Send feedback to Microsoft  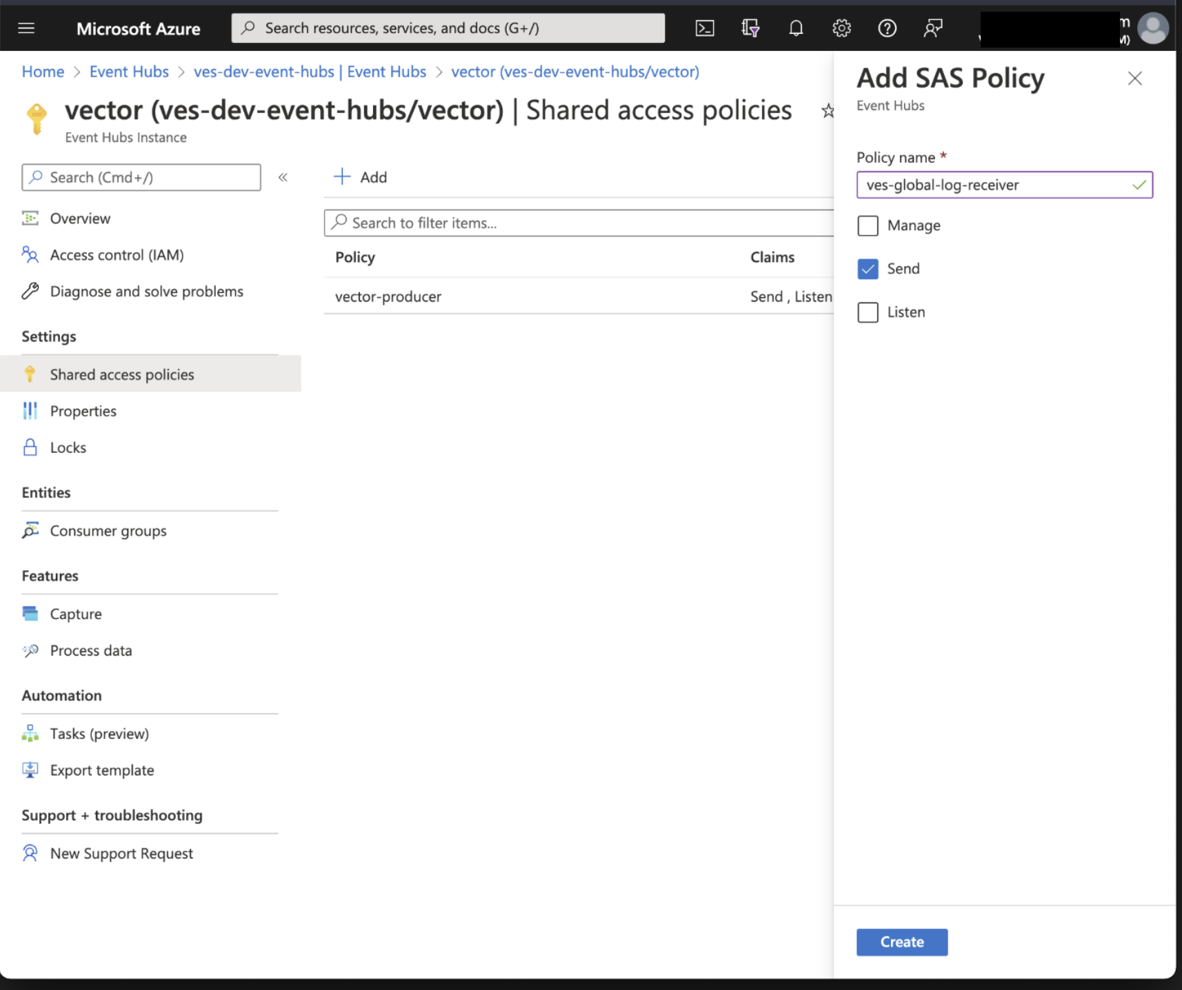[933, 28]
